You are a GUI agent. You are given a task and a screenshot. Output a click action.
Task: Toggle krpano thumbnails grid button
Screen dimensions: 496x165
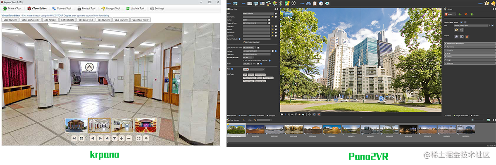82,138
